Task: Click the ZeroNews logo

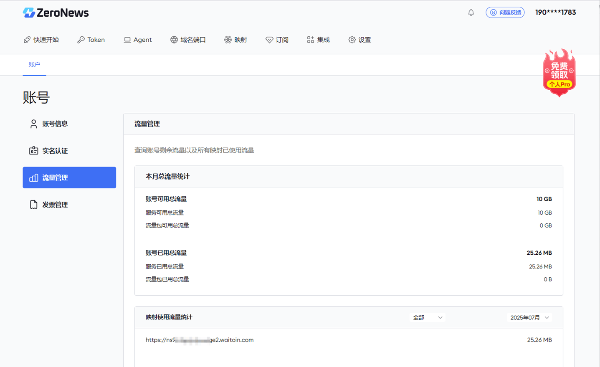Action: coord(56,13)
